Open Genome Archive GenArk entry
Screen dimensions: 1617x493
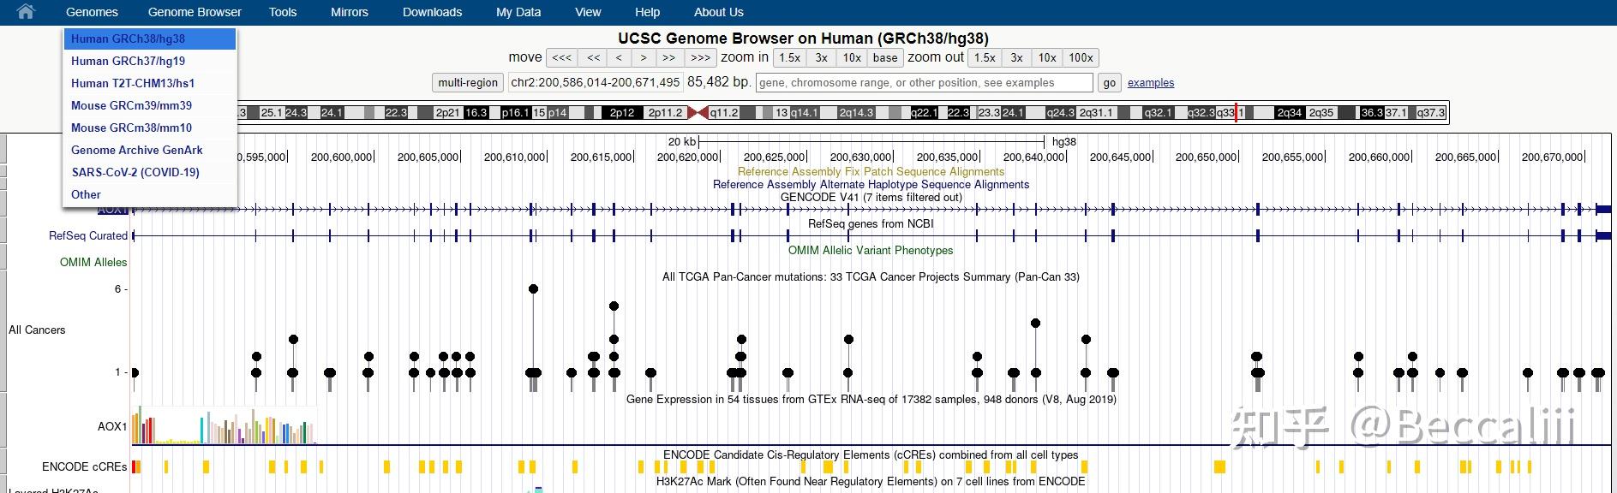point(150,150)
